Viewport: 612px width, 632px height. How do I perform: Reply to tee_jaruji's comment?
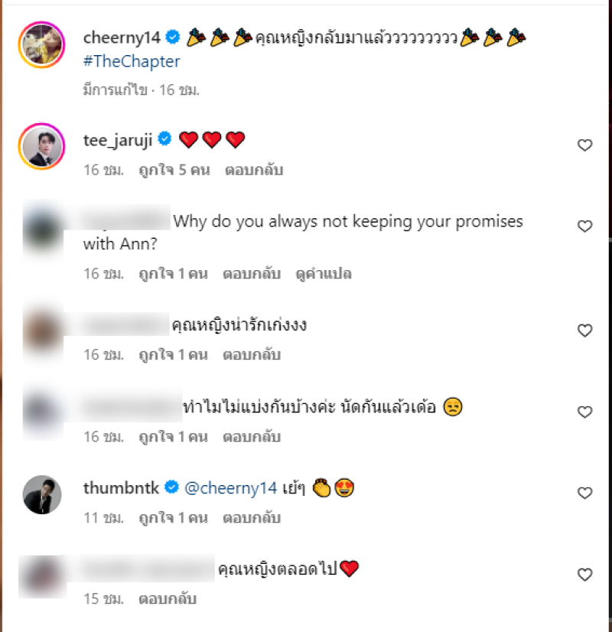[x=254, y=170]
